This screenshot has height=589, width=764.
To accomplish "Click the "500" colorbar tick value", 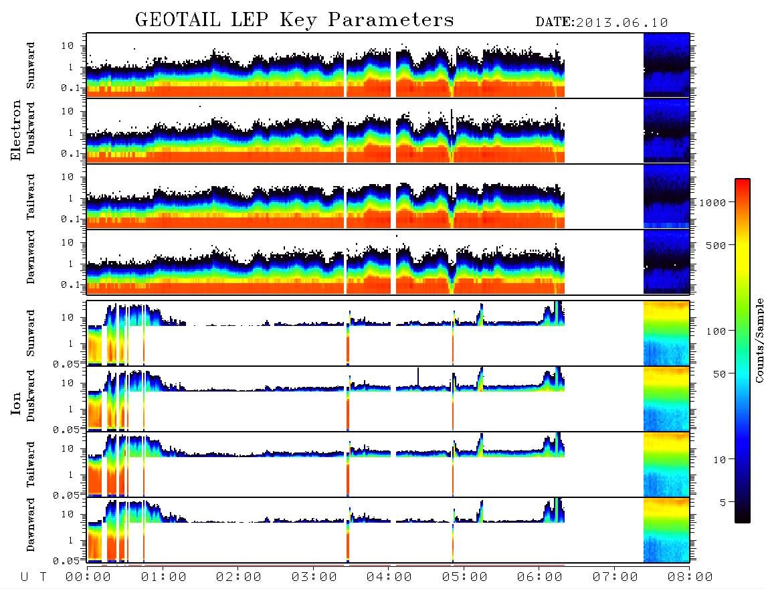I will [x=716, y=246].
